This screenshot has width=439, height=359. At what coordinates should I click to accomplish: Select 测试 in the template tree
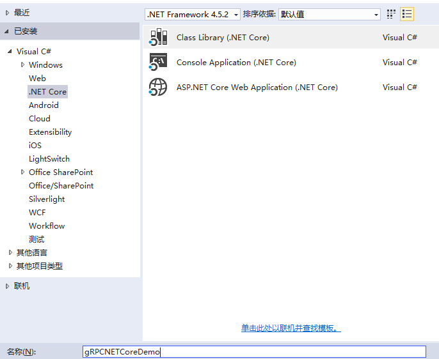tap(36, 239)
